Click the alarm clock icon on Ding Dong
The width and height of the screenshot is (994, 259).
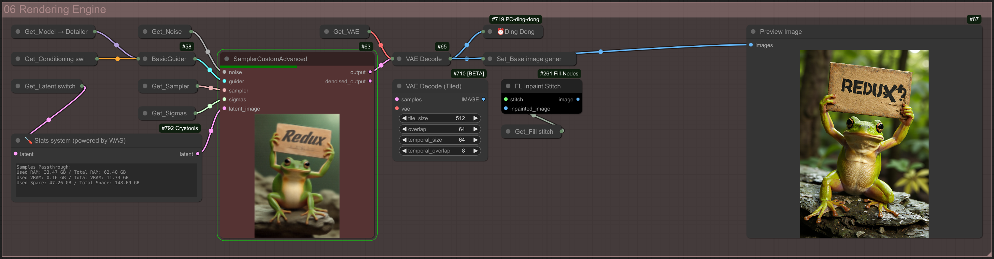[x=500, y=32]
